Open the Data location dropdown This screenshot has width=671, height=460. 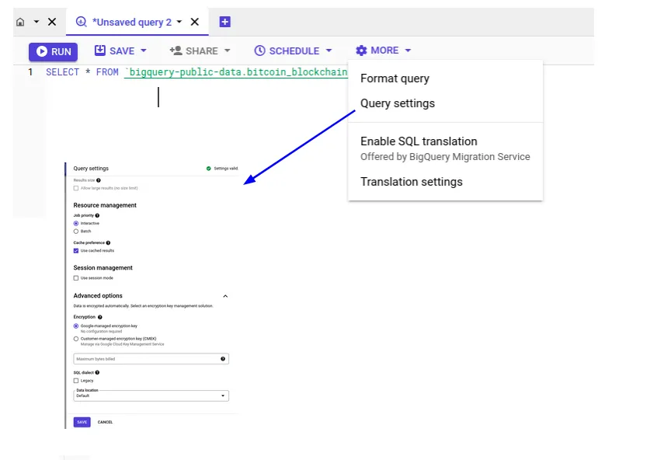(x=151, y=396)
